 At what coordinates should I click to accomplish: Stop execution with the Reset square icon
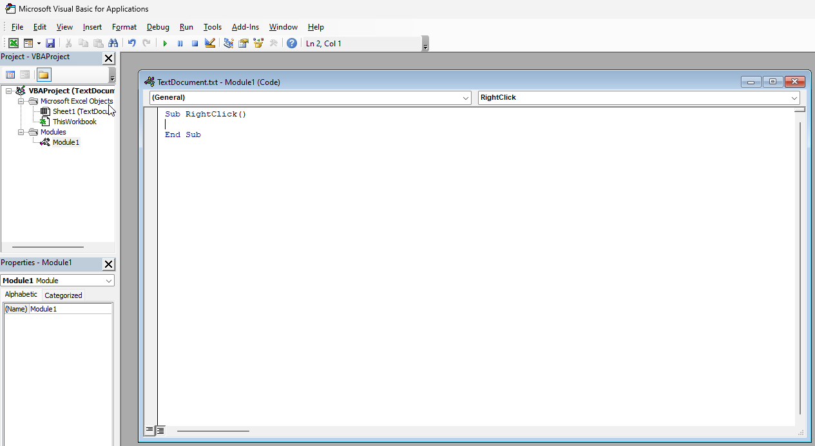point(195,43)
